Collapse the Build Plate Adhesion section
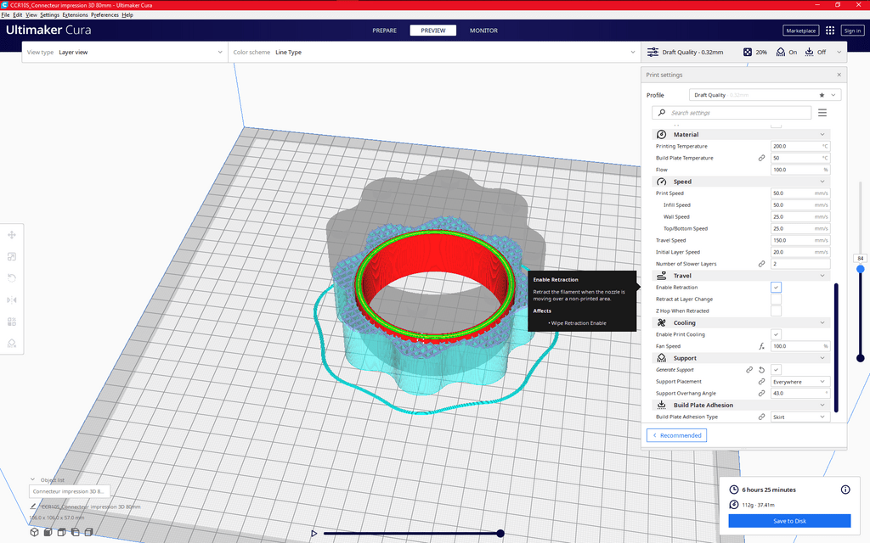 point(741,405)
